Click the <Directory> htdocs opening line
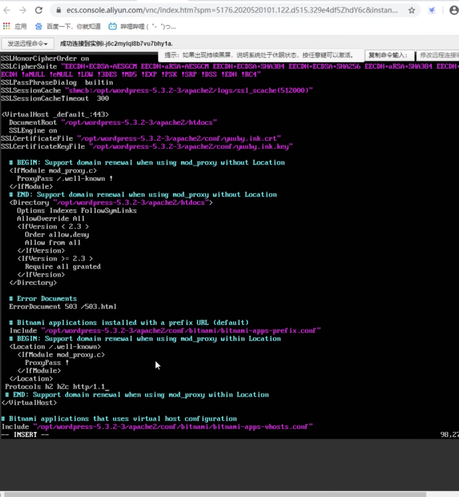This screenshot has height=497, width=459. pyautogui.click(x=111, y=202)
